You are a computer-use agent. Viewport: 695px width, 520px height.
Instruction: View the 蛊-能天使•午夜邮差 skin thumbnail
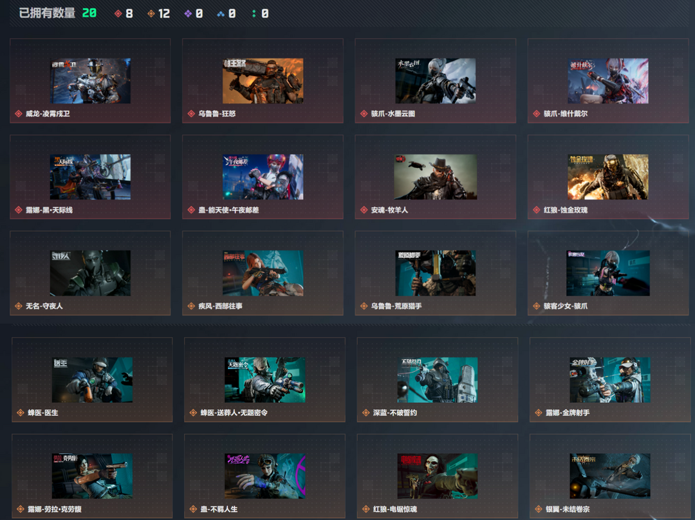point(263,177)
